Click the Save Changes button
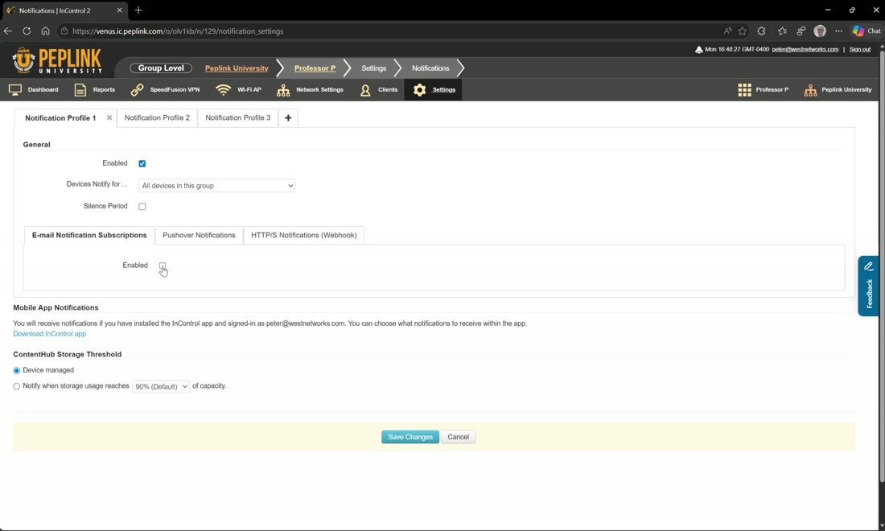Image resolution: width=885 pixels, height=531 pixels. tap(410, 438)
